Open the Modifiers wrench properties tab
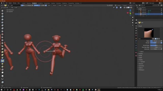Screen dimensions: 163x91 point(136,41)
